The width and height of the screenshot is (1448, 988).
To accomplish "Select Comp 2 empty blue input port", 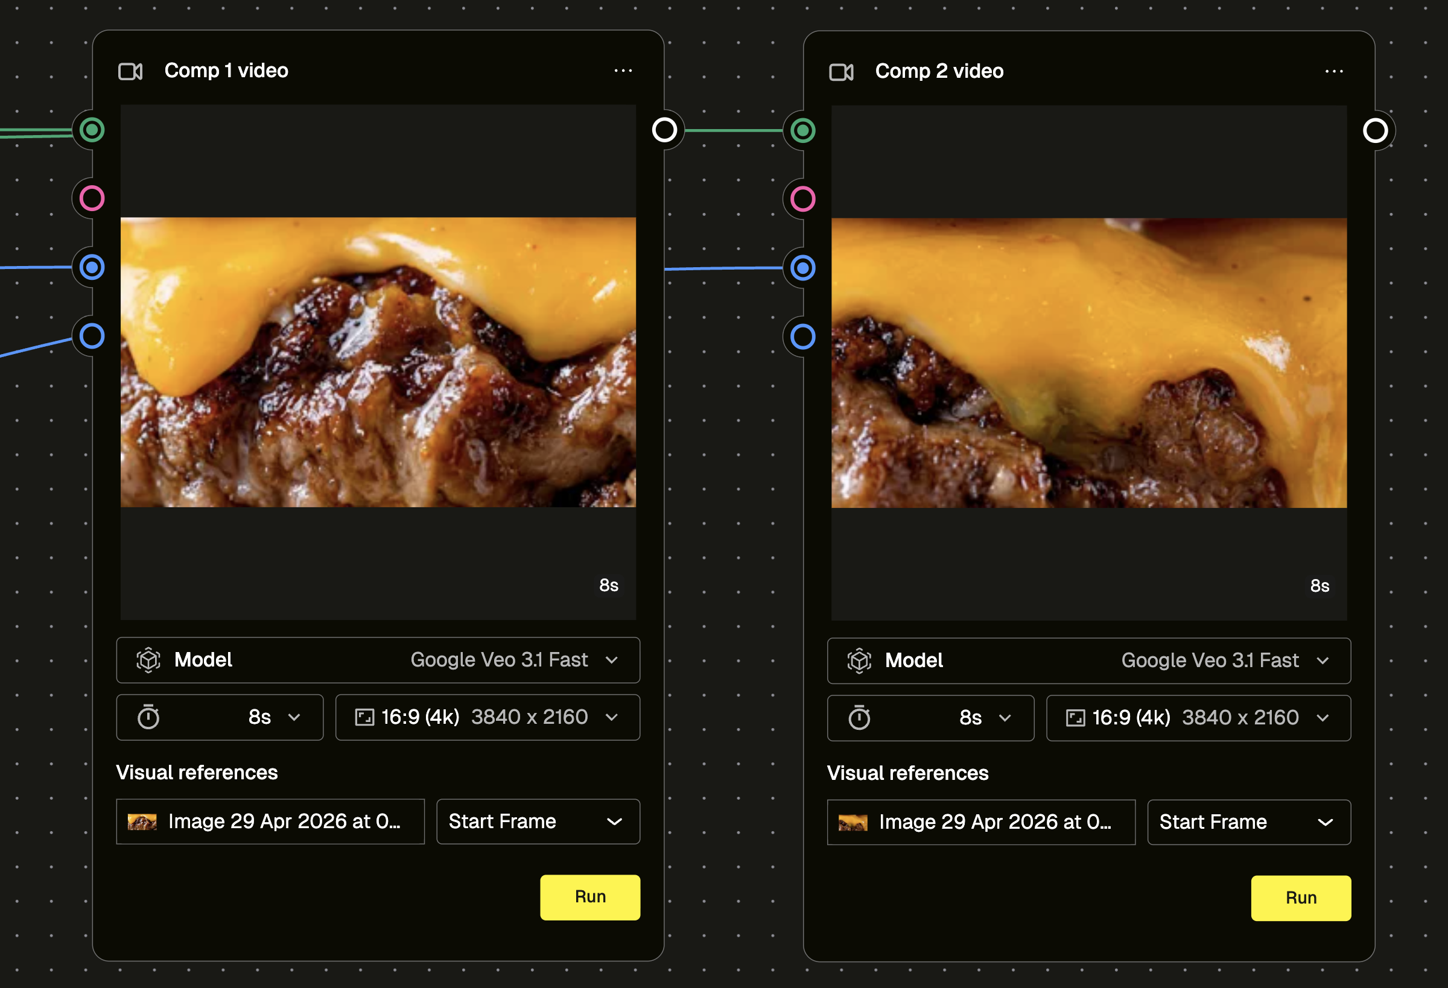I will (803, 337).
